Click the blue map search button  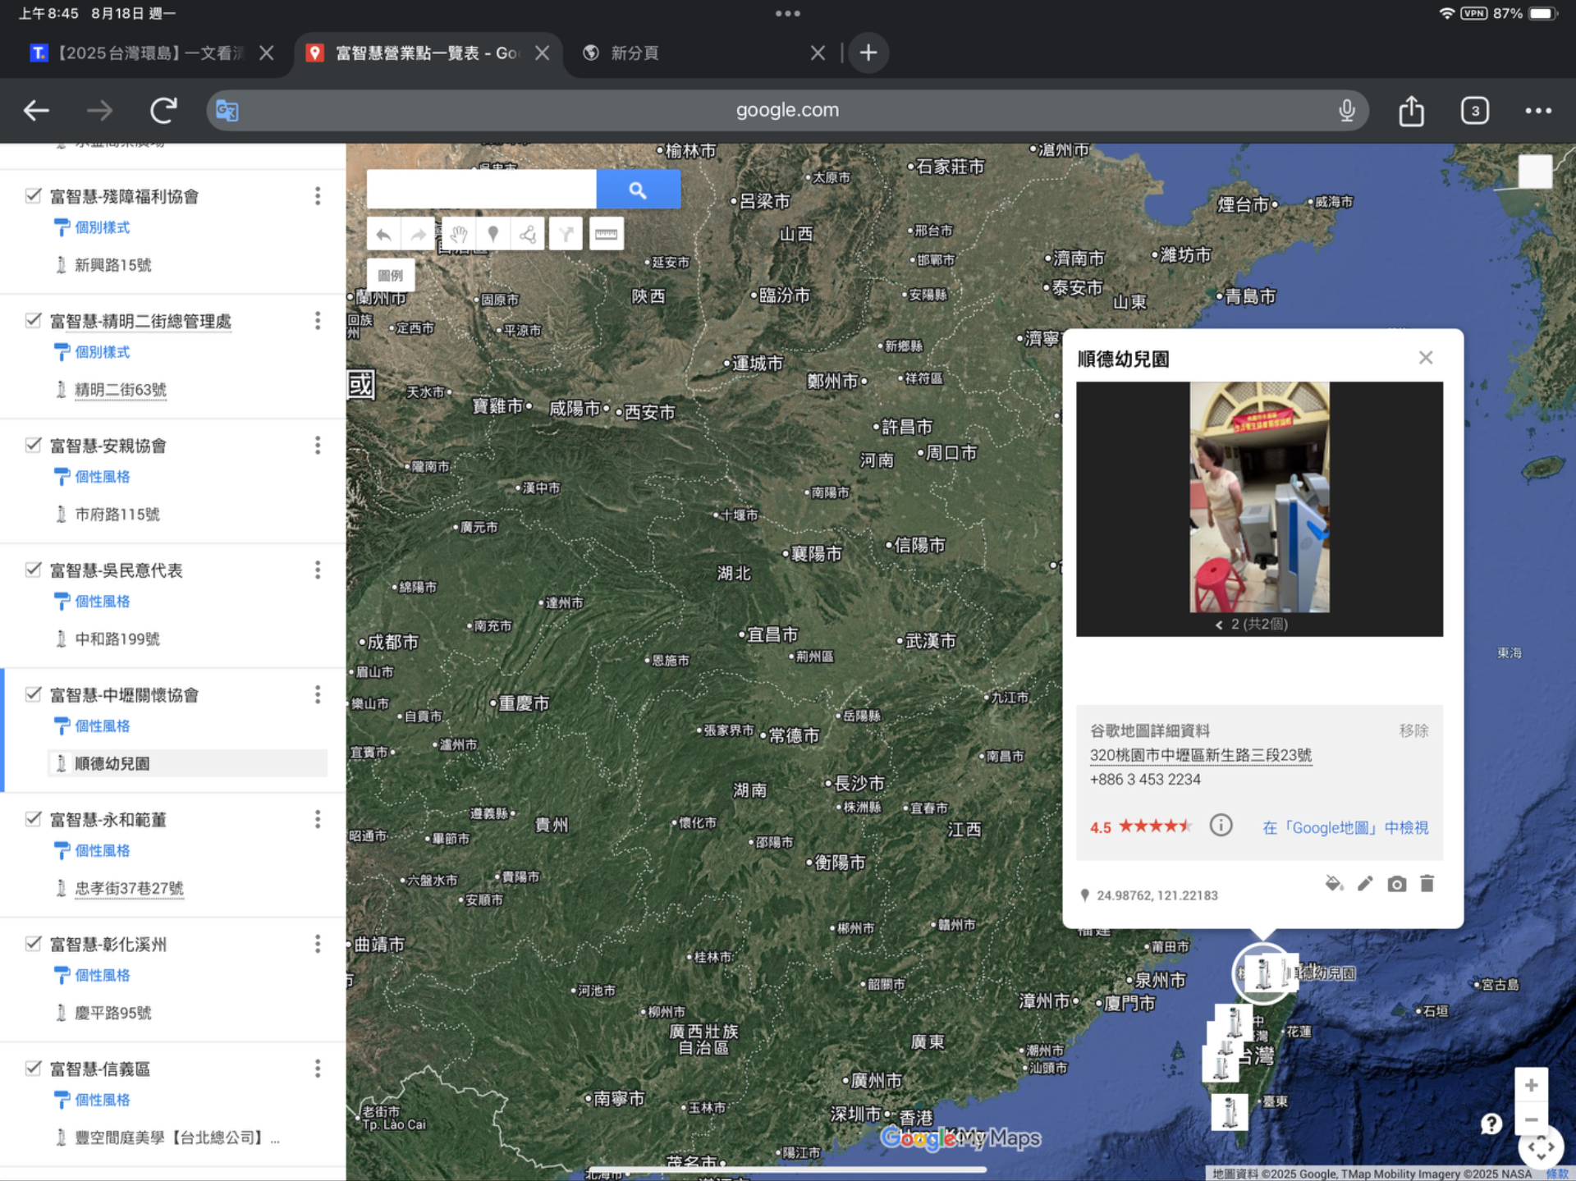[x=638, y=190]
